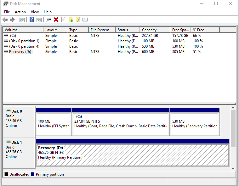Click the blue Primary partition legend swatch

(33, 174)
